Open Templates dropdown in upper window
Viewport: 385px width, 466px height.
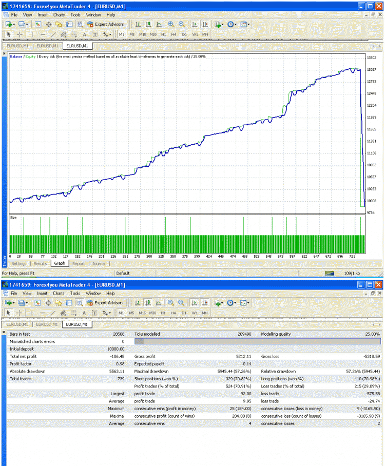pos(245,24)
